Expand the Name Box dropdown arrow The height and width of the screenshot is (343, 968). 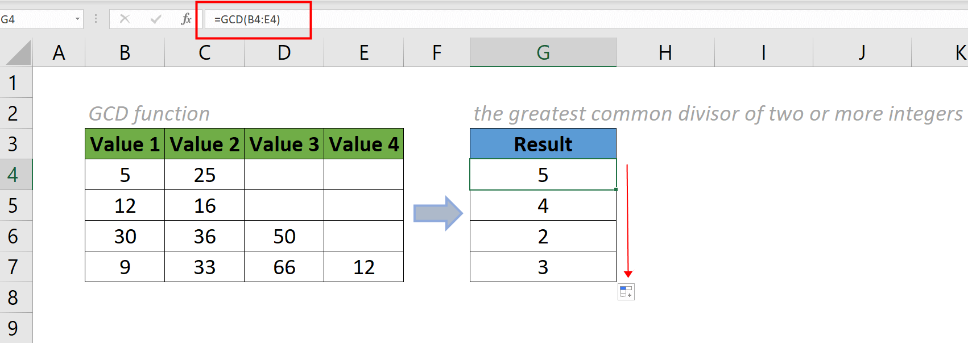(77, 19)
